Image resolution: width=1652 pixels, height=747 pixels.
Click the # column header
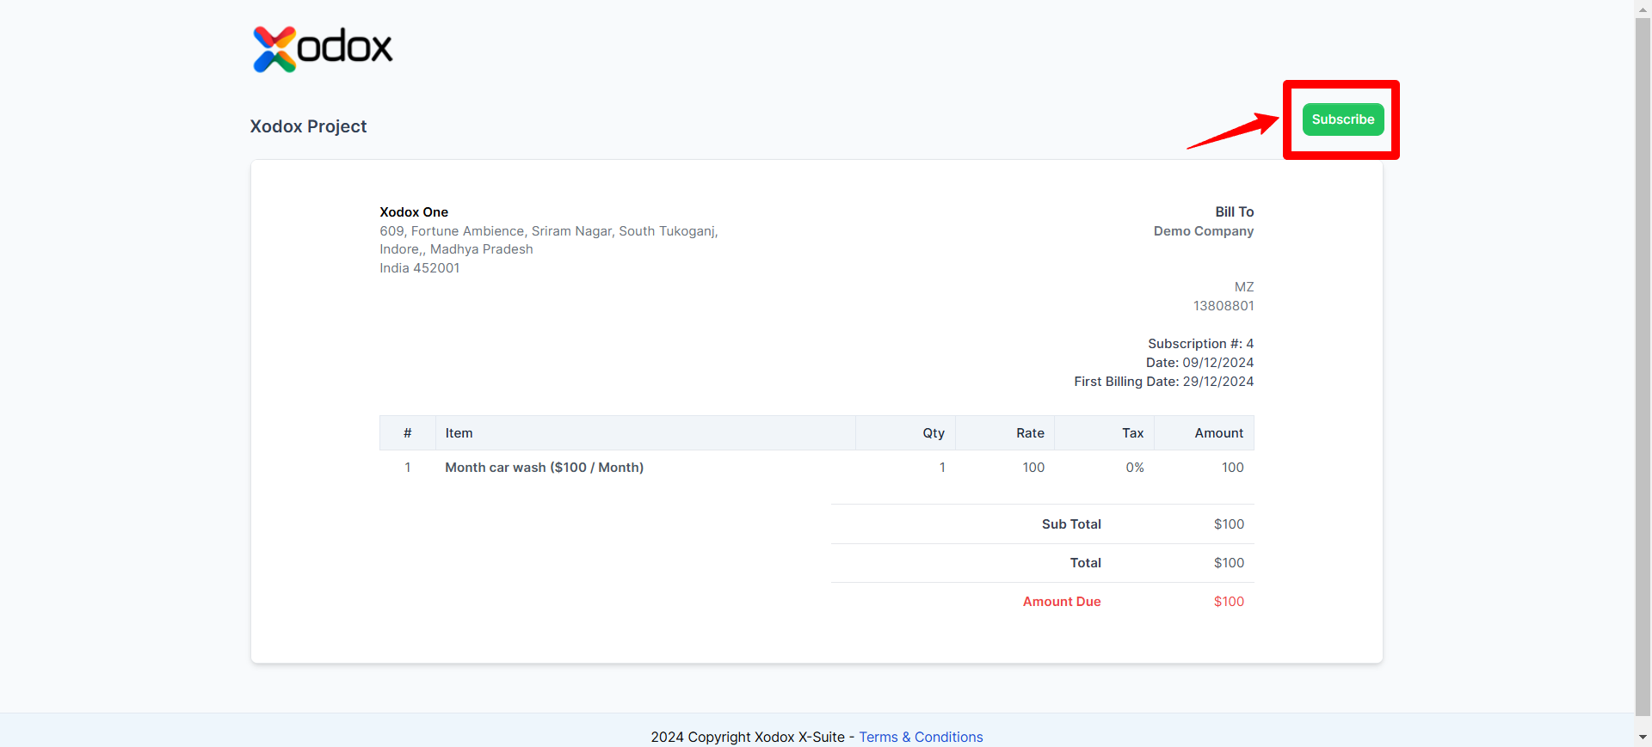pos(407,433)
